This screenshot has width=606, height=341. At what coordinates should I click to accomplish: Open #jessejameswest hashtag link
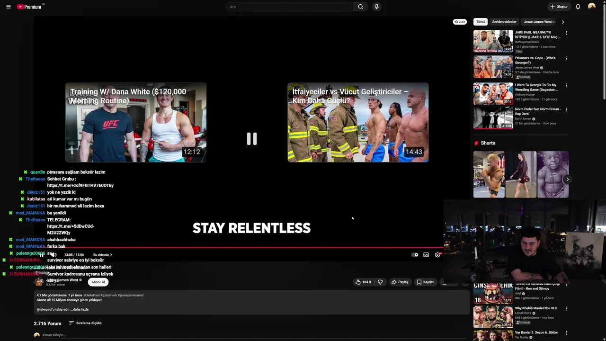[131, 295]
